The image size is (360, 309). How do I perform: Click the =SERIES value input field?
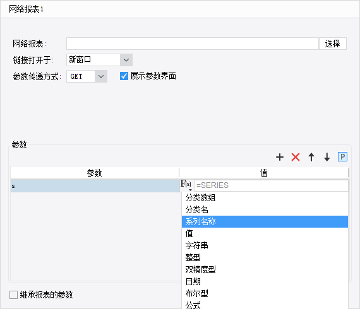click(271, 185)
